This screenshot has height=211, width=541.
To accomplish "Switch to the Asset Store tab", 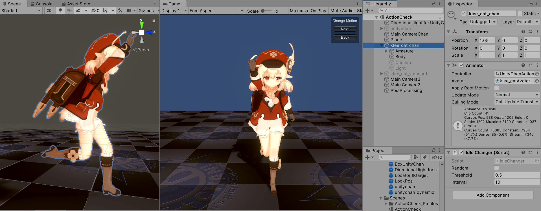I will [x=76, y=4].
